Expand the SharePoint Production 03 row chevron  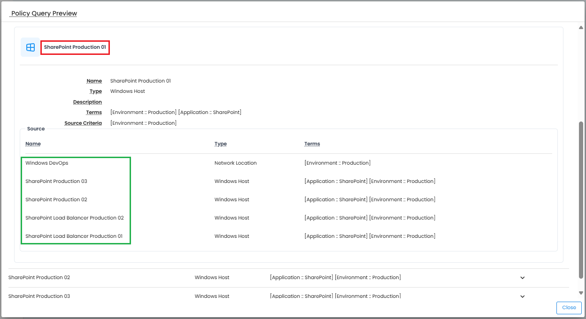522,296
